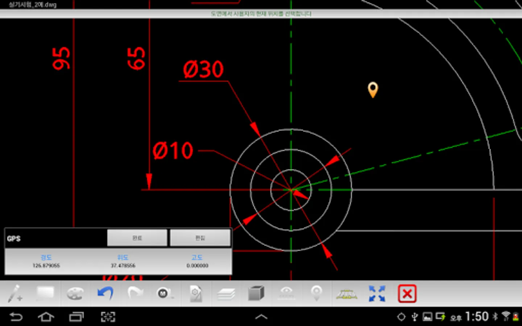Click the longitude value 126.879055
Viewport: 522px width, 326px height.
(46, 266)
